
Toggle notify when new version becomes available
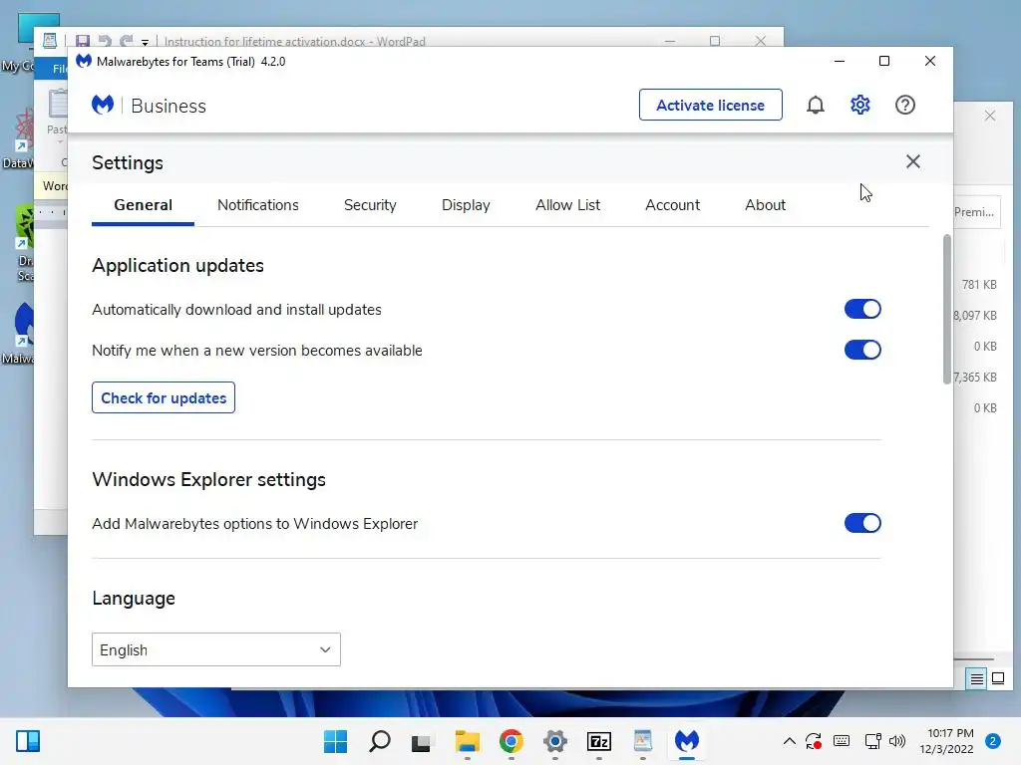862,350
